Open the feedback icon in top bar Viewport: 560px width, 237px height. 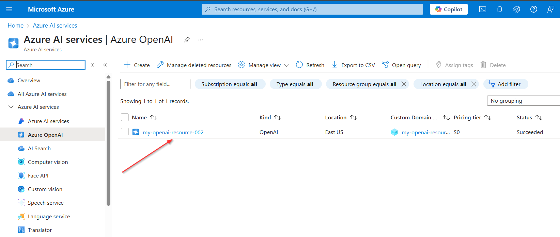coord(551,9)
